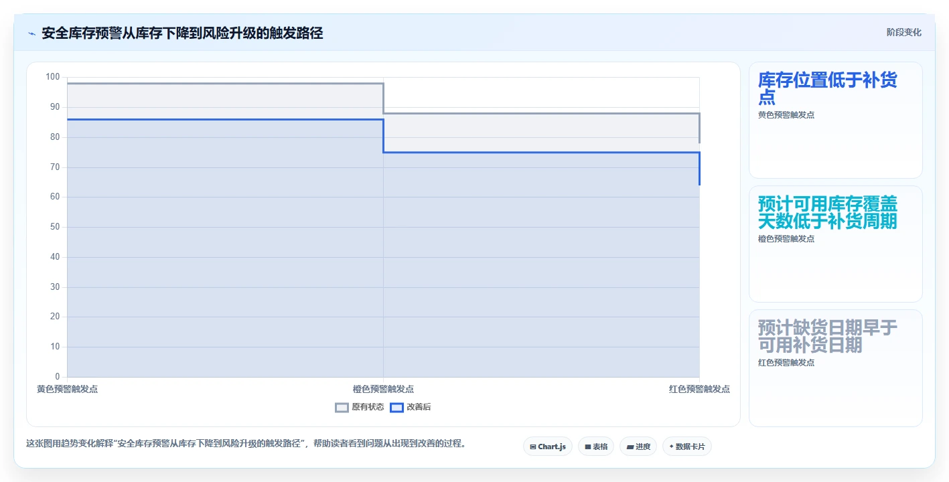Click the Chart.js tag button
The width and height of the screenshot is (949, 482).
pyautogui.click(x=548, y=447)
